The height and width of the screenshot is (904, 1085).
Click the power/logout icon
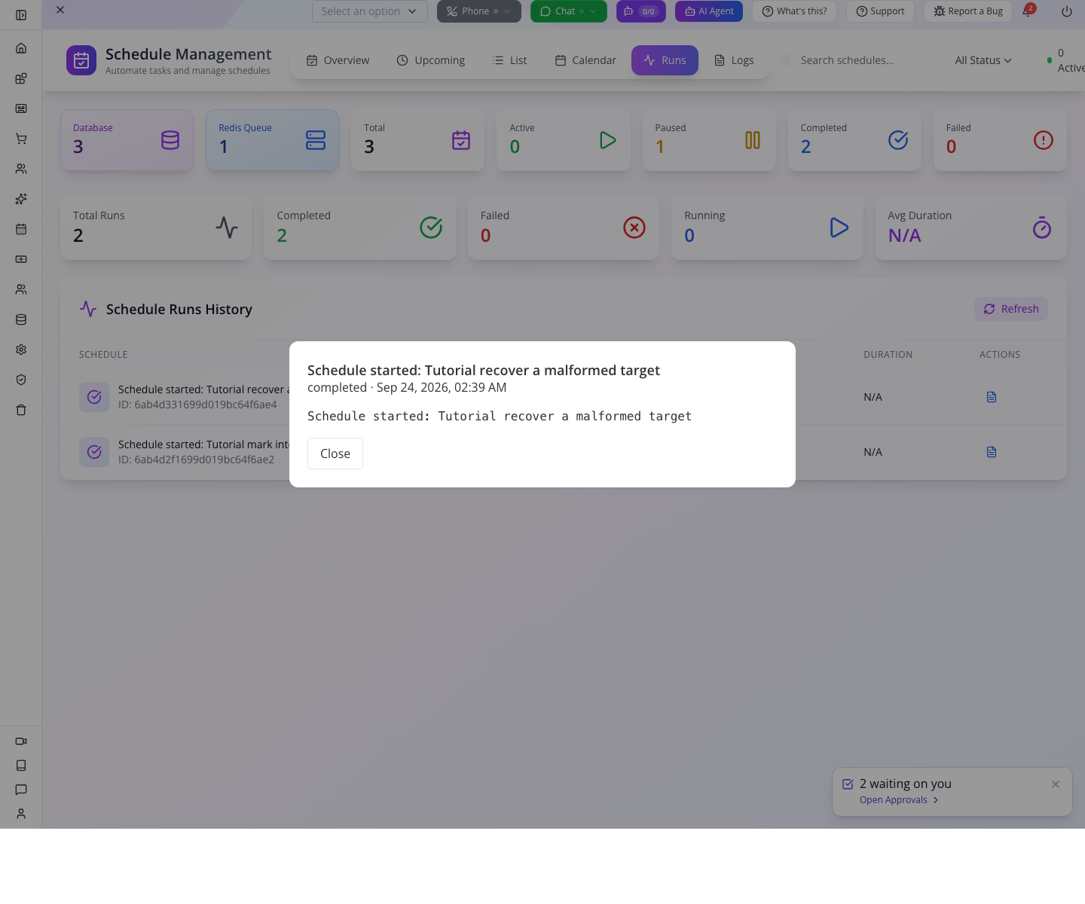(x=1067, y=11)
